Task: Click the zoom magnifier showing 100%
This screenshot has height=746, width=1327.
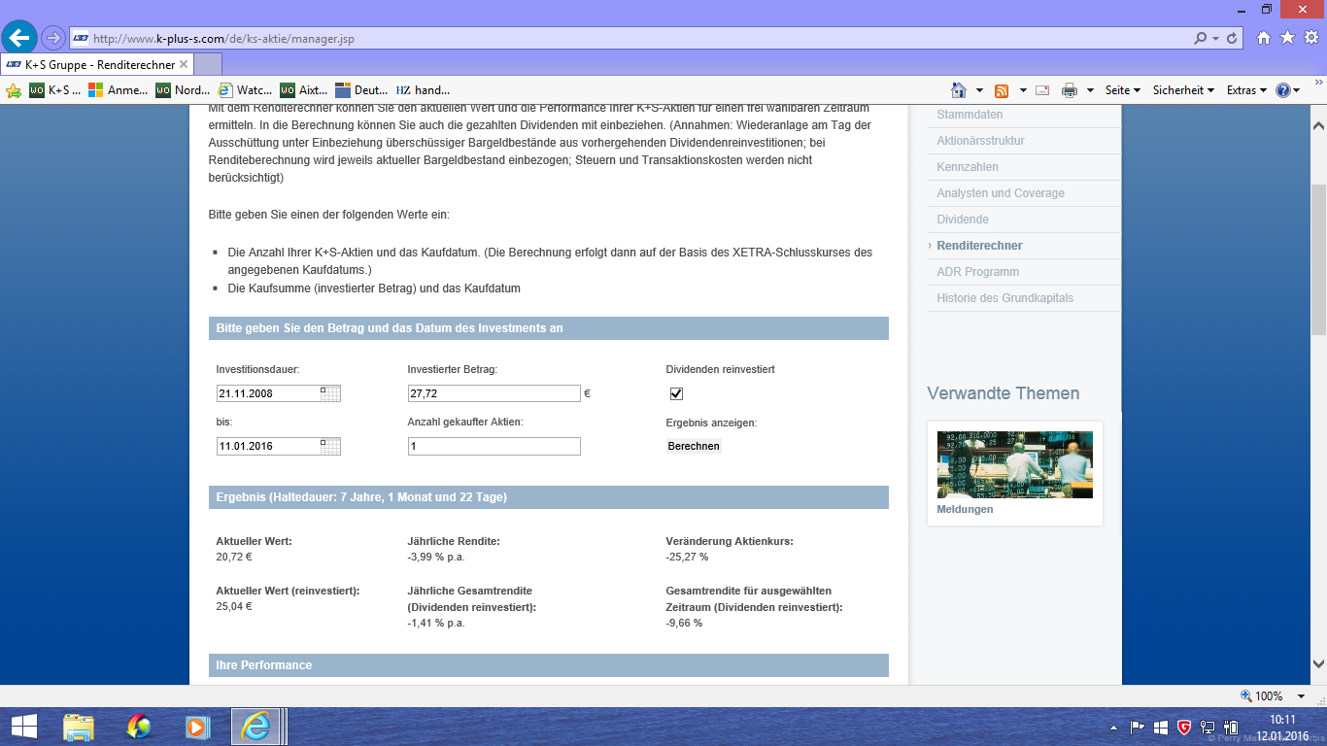Action: (1246, 695)
